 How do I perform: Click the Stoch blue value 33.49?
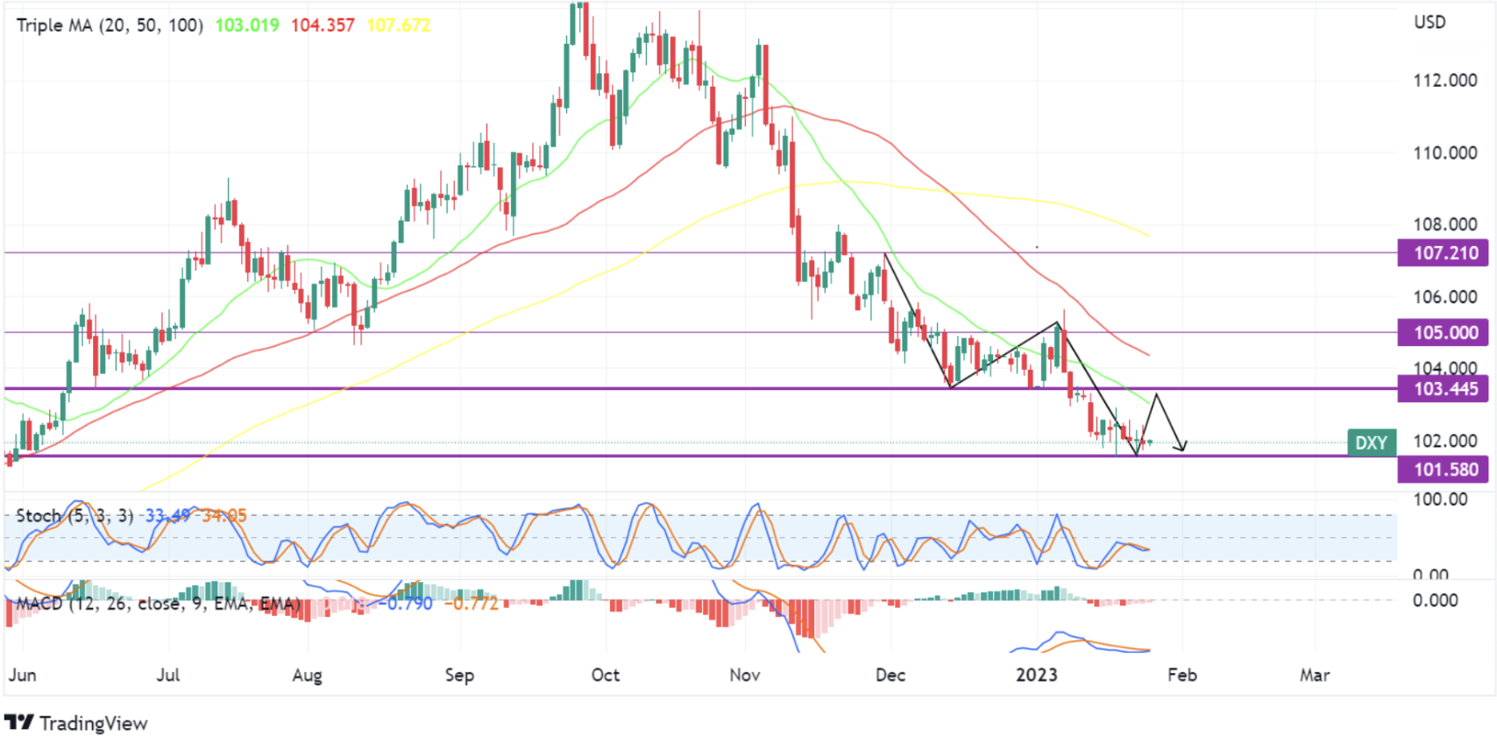click(x=167, y=515)
